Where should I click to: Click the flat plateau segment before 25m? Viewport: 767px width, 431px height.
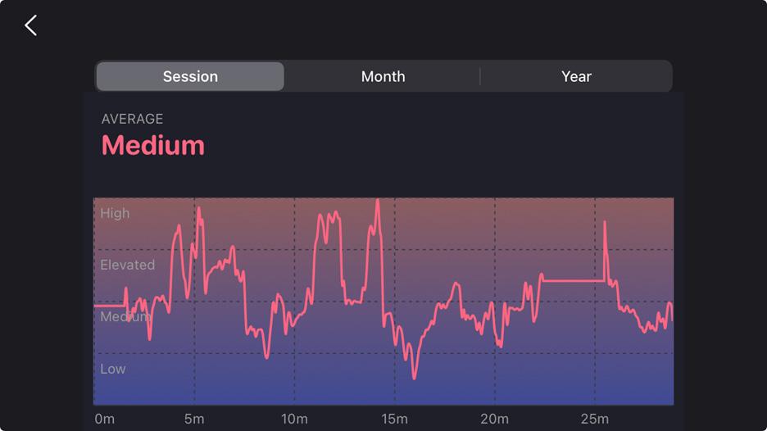(574, 281)
